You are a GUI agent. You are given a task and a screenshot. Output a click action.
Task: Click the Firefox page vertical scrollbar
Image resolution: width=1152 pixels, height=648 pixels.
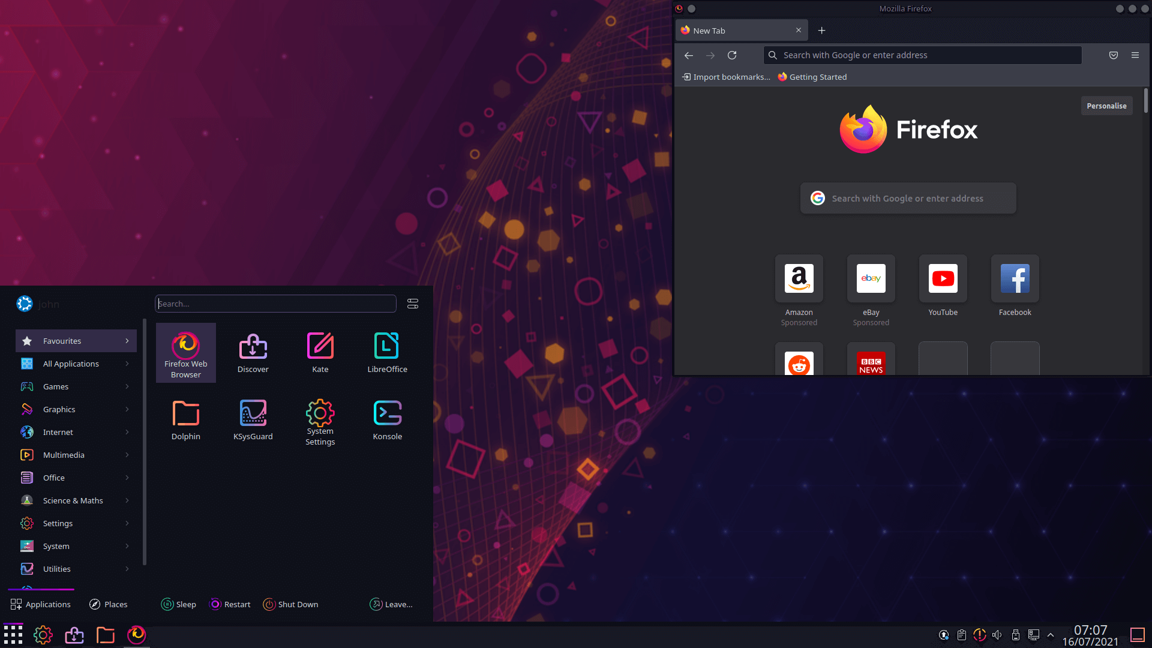pyautogui.click(x=1146, y=100)
